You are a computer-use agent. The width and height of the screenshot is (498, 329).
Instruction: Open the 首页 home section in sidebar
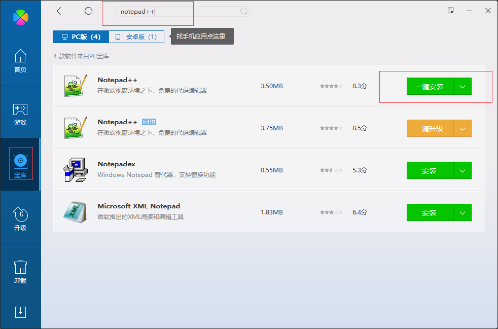click(x=20, y=60)
